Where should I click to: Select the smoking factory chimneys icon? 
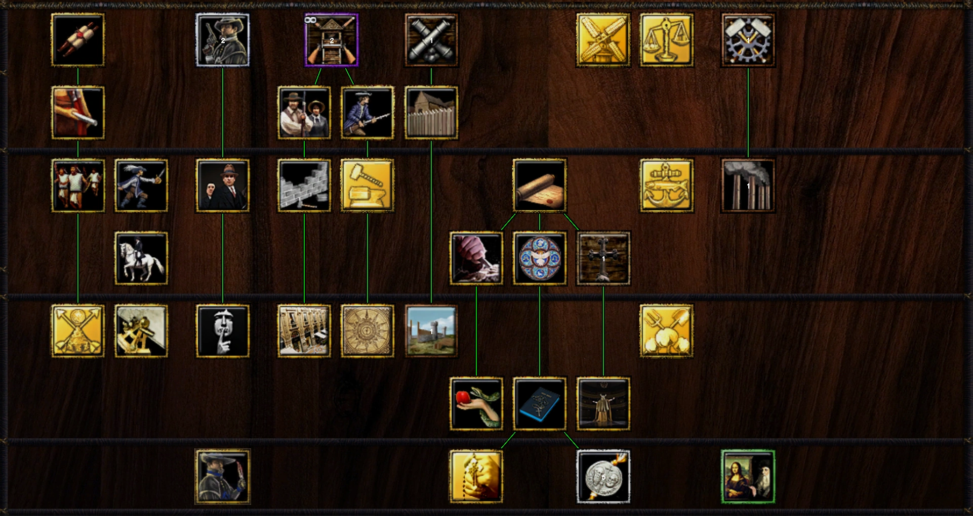pyautogui.click(x=748, y=185)
